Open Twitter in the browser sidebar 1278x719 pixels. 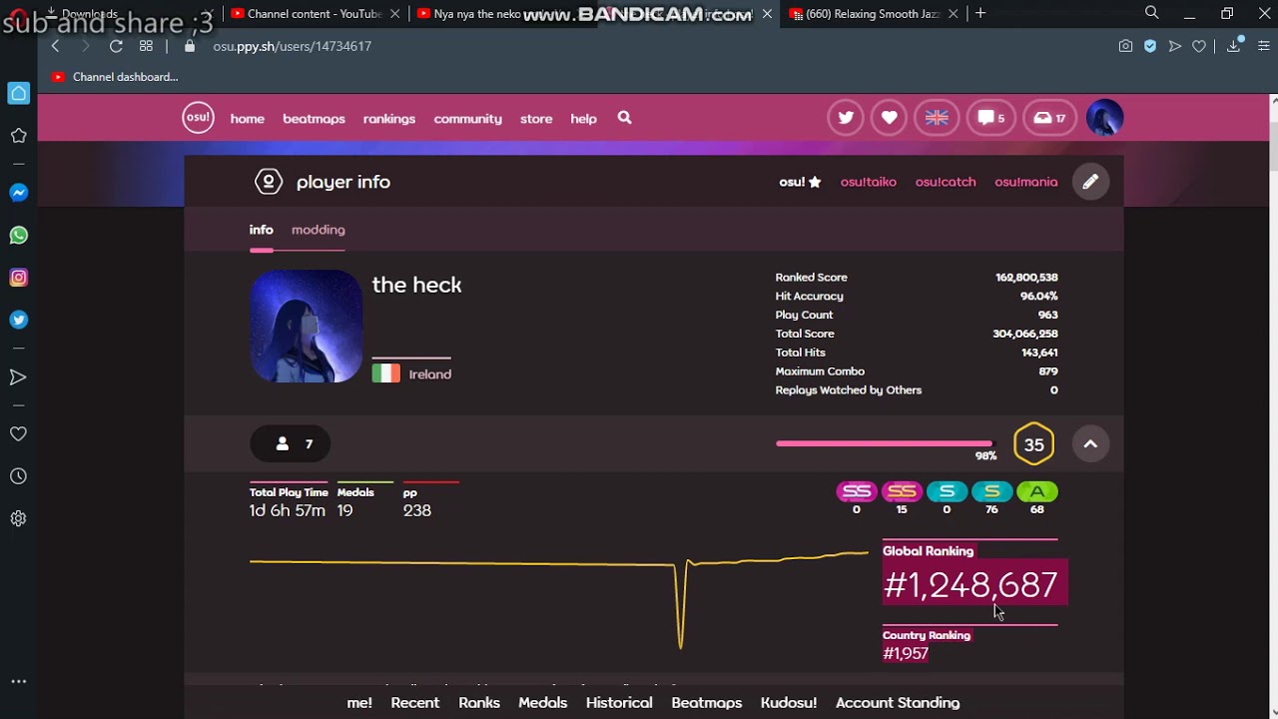click(x=19, y=320)
